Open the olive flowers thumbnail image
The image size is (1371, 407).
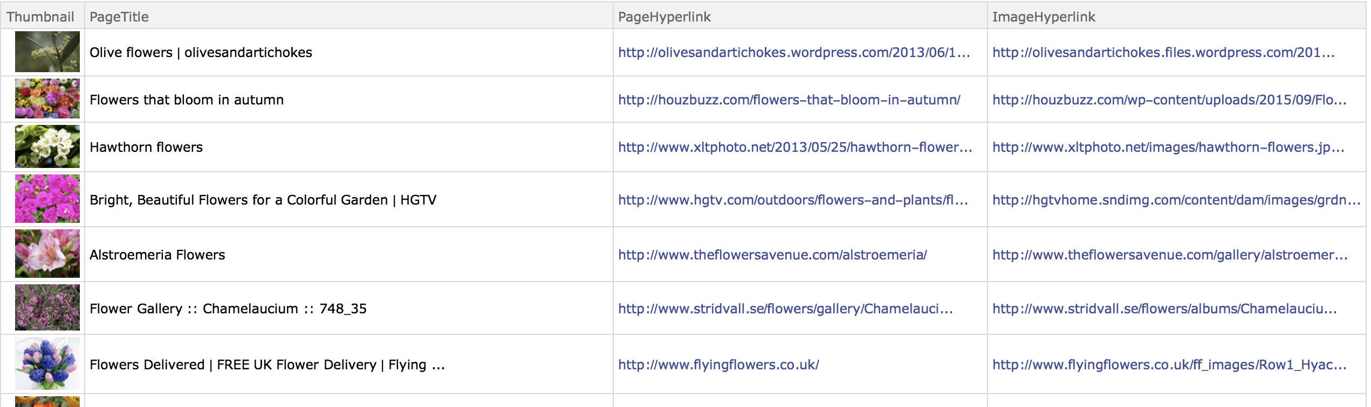[47, 52]
